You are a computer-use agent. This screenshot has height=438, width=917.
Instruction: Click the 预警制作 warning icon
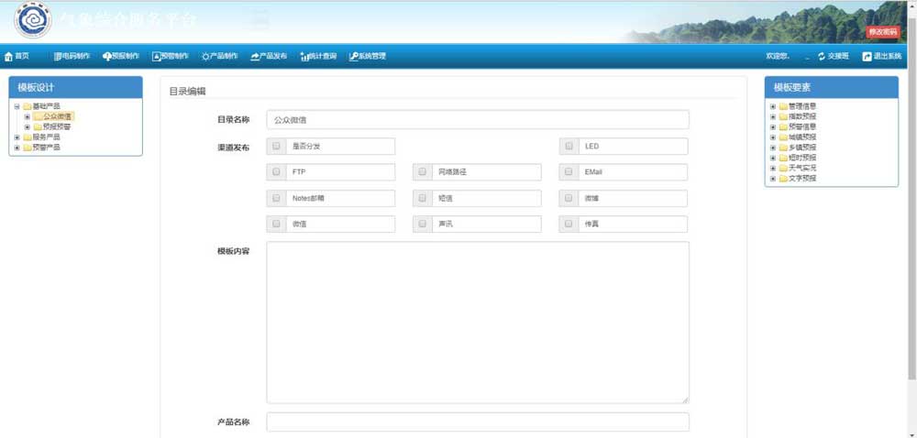156,57
